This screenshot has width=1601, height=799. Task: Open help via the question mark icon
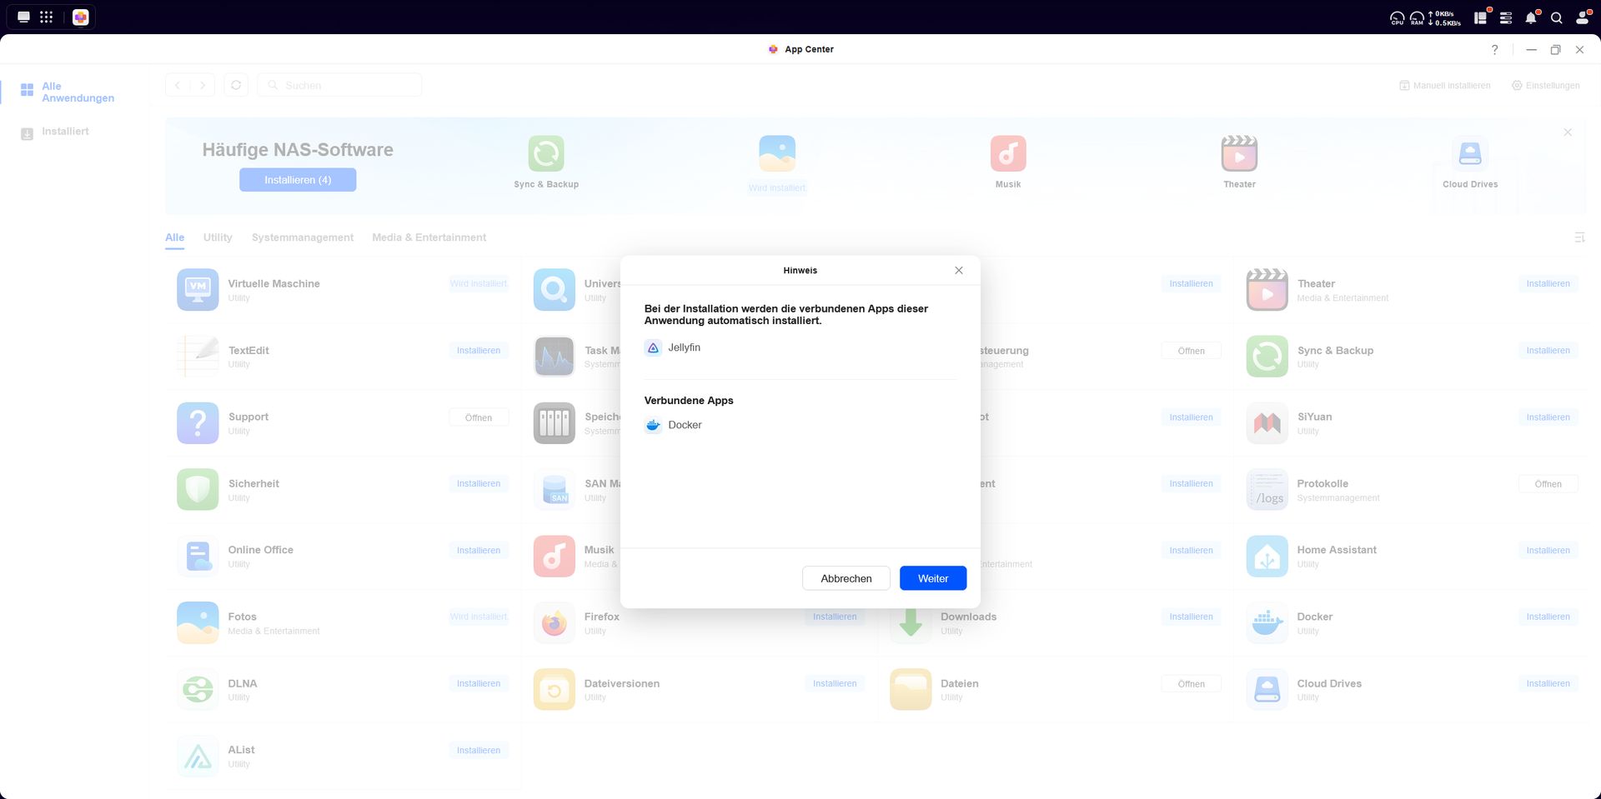[x=1494, y=49]
